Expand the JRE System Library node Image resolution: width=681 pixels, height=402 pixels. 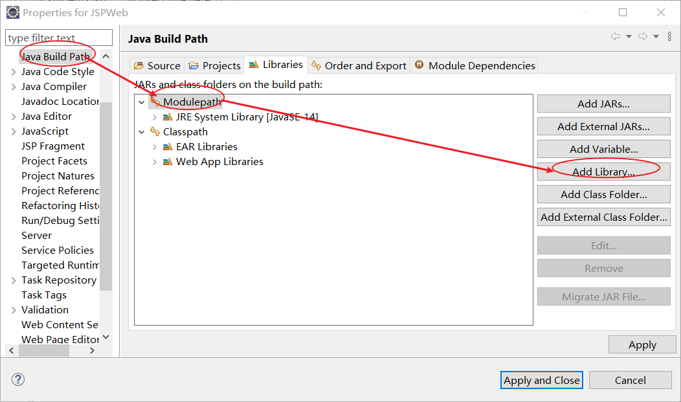(154, 117)
